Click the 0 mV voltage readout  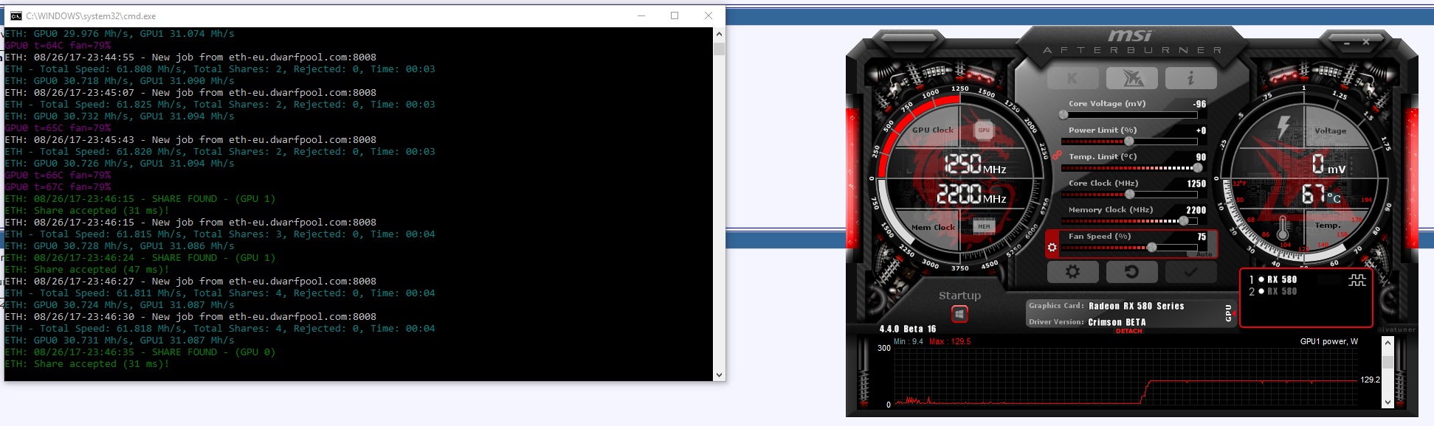(1328, 164)
